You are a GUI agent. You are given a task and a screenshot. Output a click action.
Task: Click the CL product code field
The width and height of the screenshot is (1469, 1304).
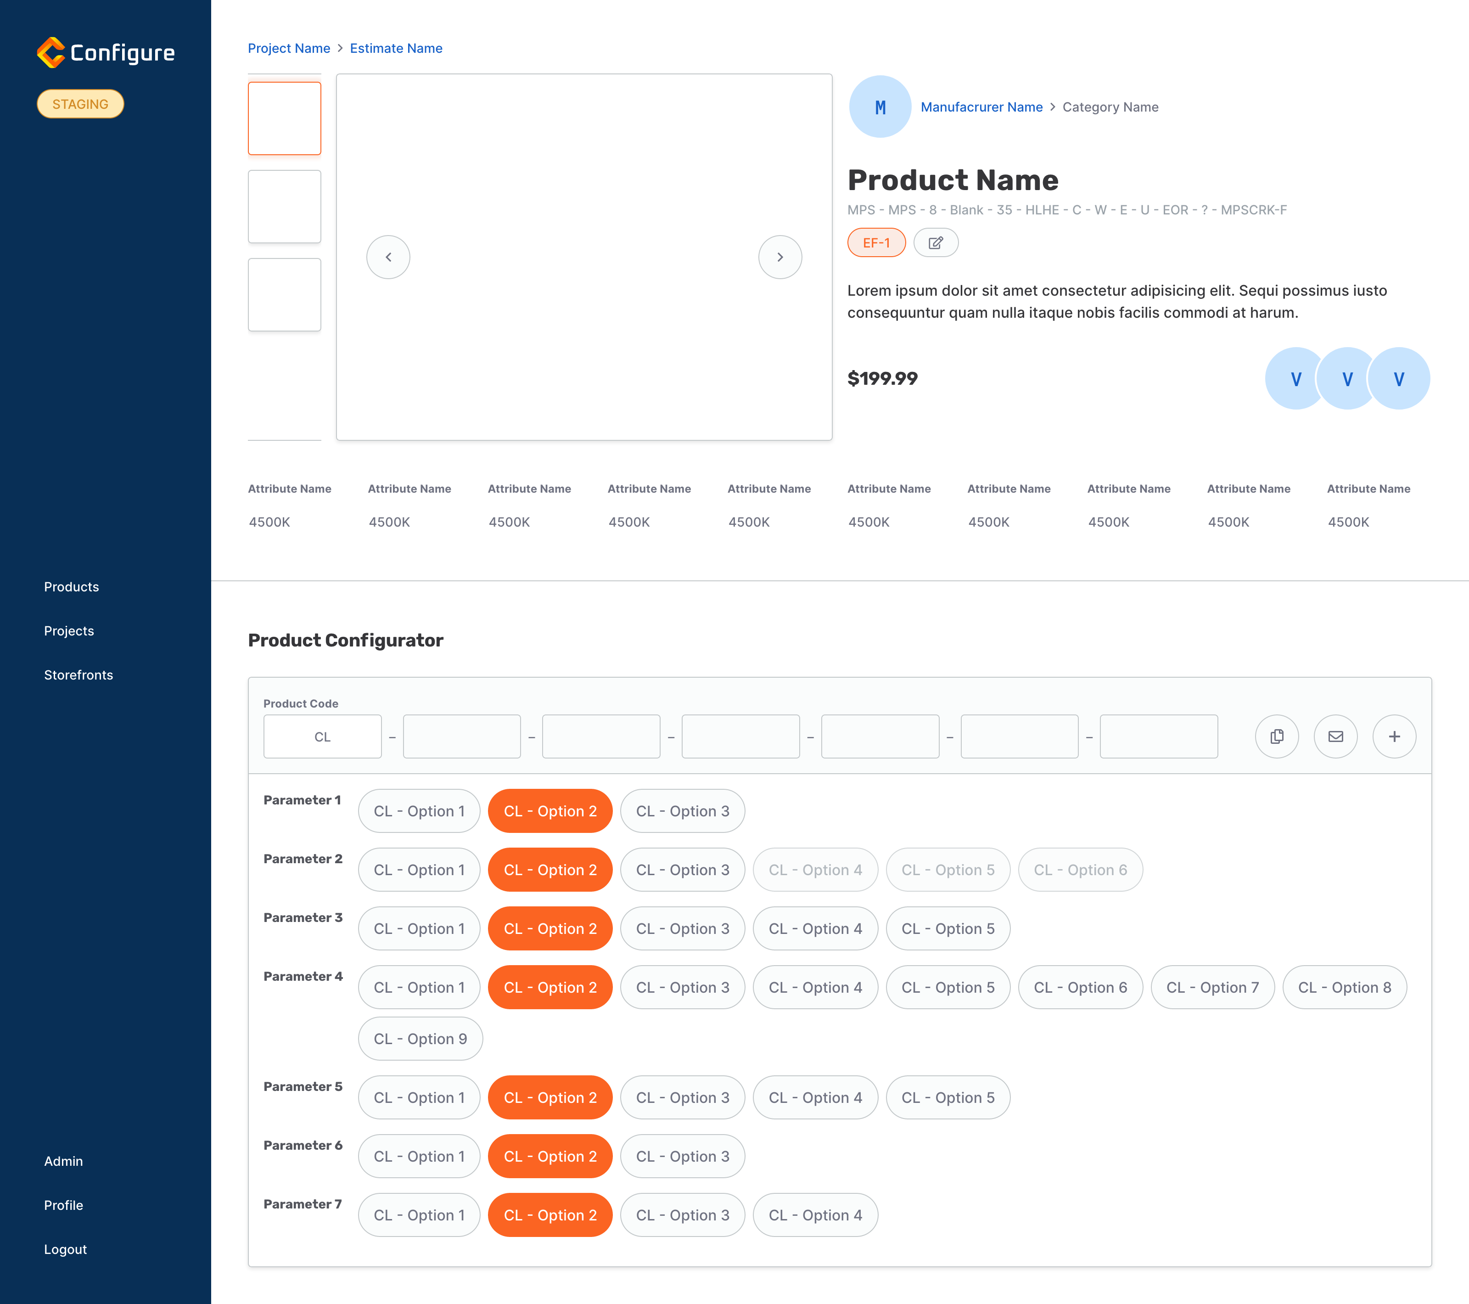(x=323, y=736)
